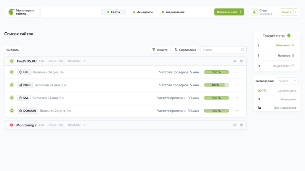Open the more menu for the DOMAIN row
This screenshot has width=305, height=171.
238,111
